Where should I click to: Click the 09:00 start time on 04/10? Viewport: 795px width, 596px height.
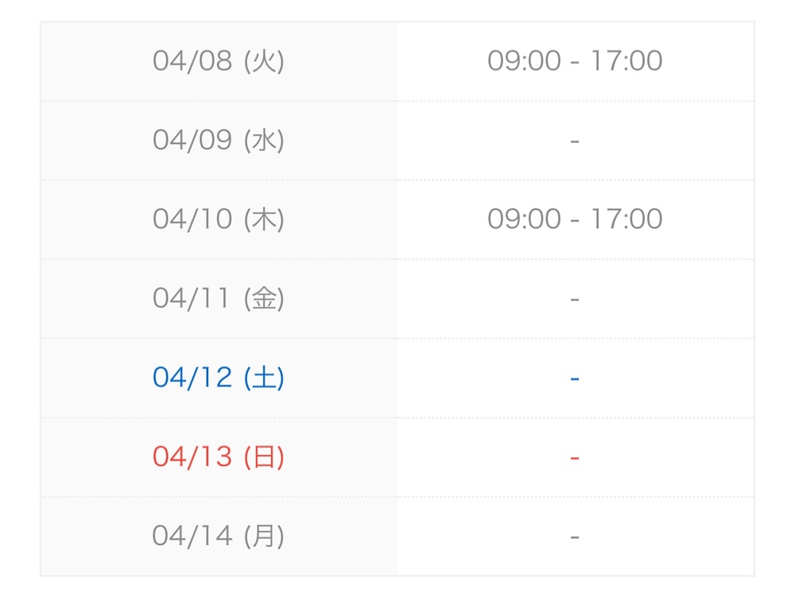pos(524,219)
